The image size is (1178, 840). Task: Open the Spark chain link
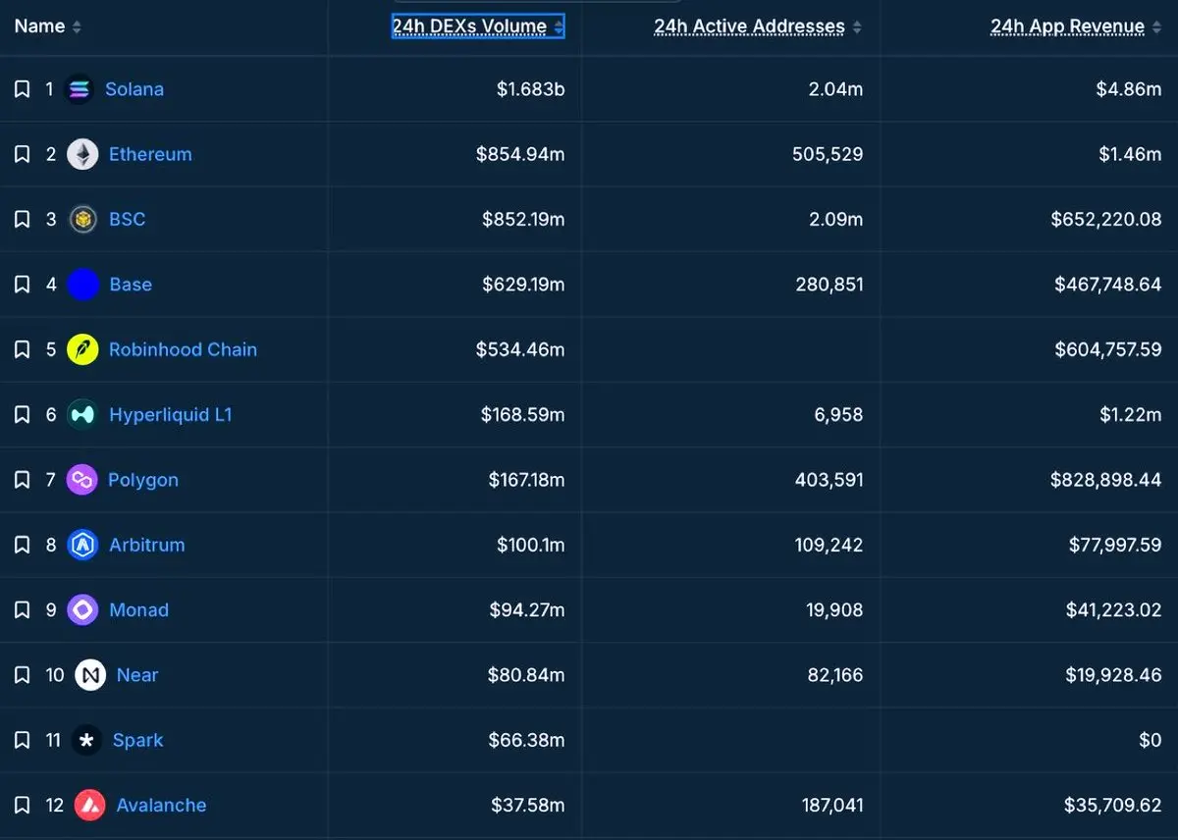click(x=137, y=740)
